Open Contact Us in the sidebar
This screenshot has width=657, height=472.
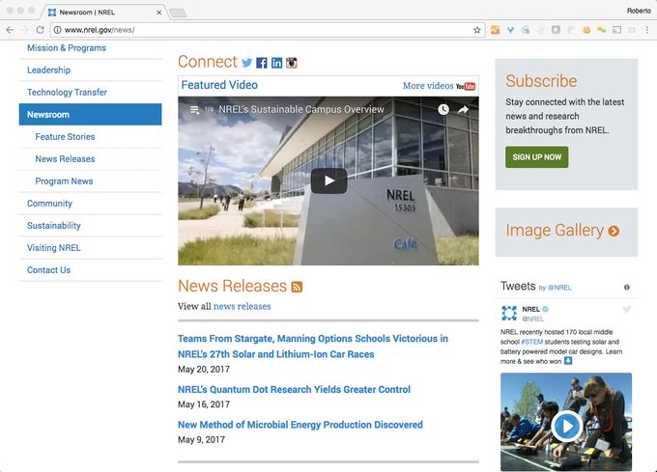tap(48, 270)
